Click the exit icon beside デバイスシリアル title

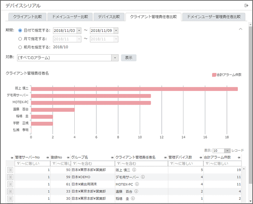(246, 5)
